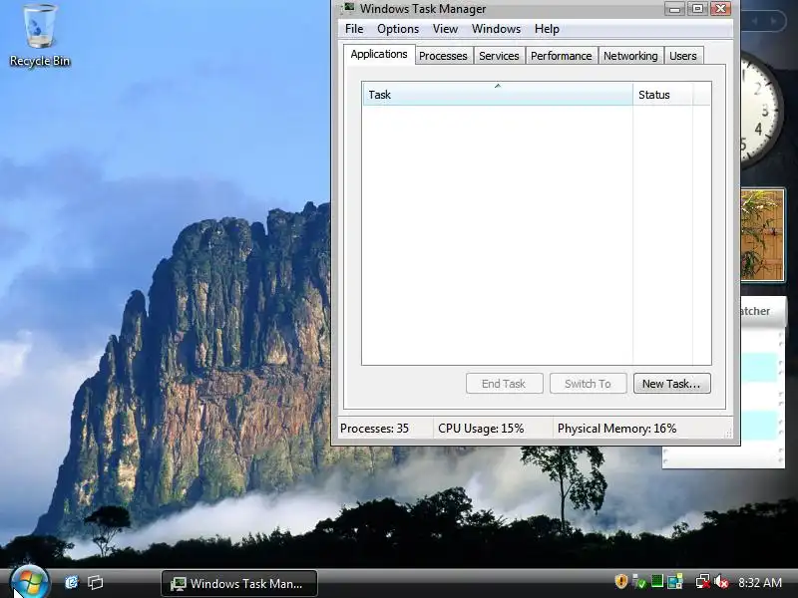The height and width of the screenshot is (598, 798).
Task: Select the Applications tab
Action: point(379,55)
